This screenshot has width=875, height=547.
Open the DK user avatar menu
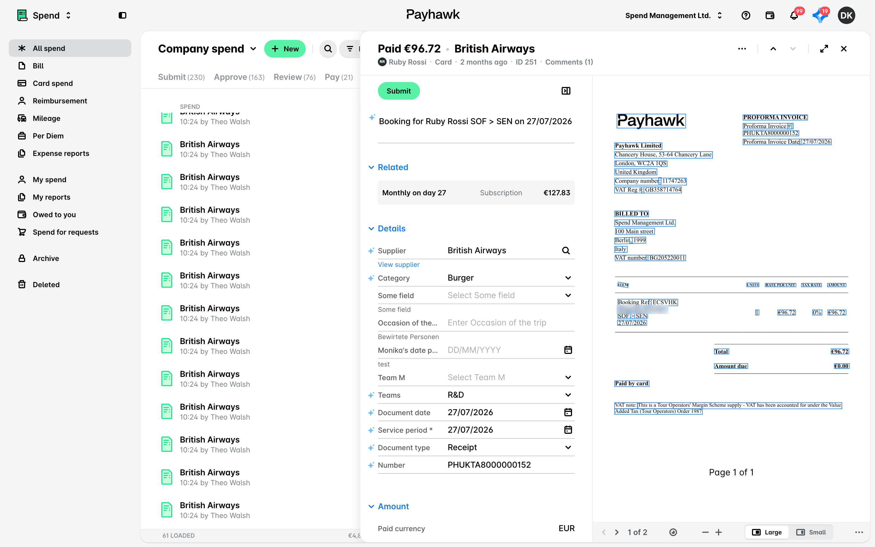click(846, 16)
